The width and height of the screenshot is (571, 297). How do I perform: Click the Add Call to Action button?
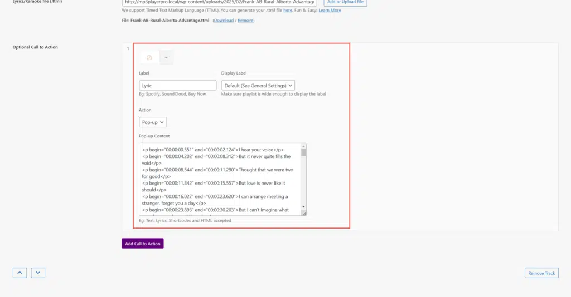[x=143, y=244]
